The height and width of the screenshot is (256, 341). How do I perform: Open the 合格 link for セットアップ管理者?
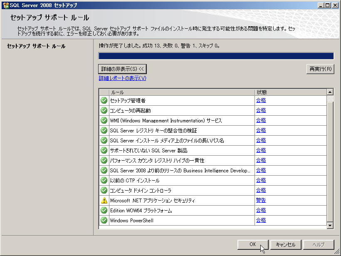(x=261, y=100)
